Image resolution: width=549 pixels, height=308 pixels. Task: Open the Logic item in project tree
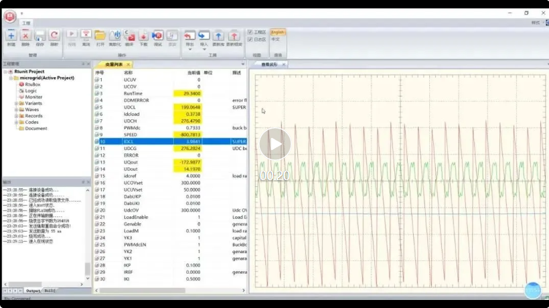point(31,90)
